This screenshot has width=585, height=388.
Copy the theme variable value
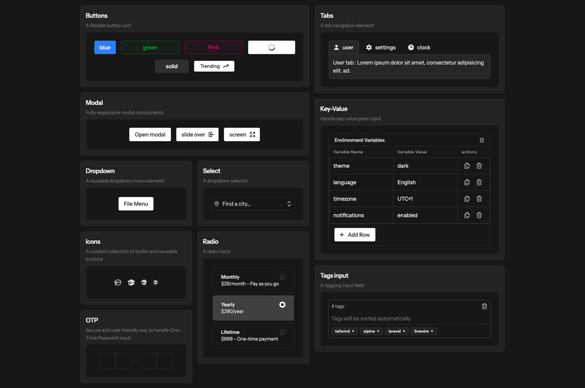point(466,165)
